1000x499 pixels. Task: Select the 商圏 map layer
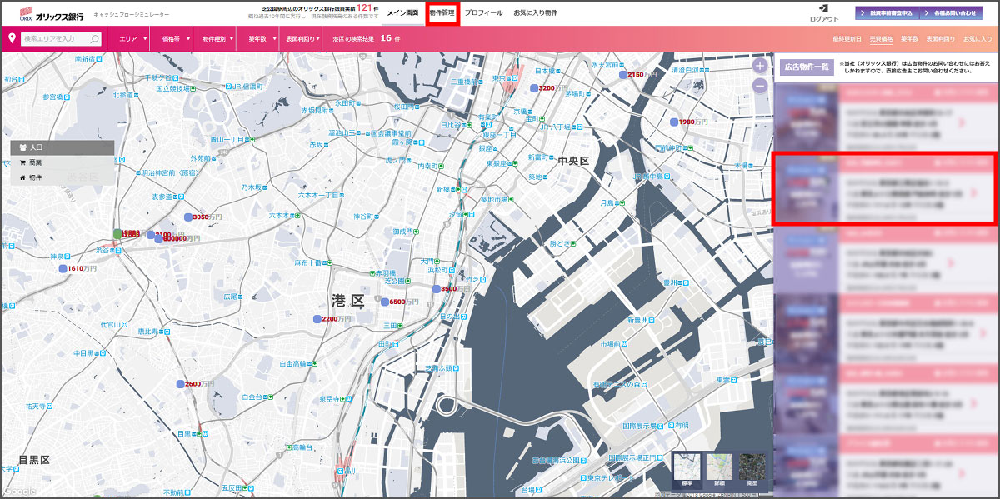click(62, 162)
